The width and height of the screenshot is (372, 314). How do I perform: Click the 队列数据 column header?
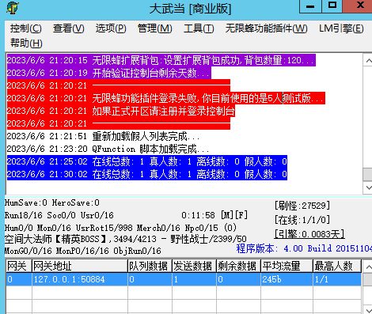(x=150, y=266)
